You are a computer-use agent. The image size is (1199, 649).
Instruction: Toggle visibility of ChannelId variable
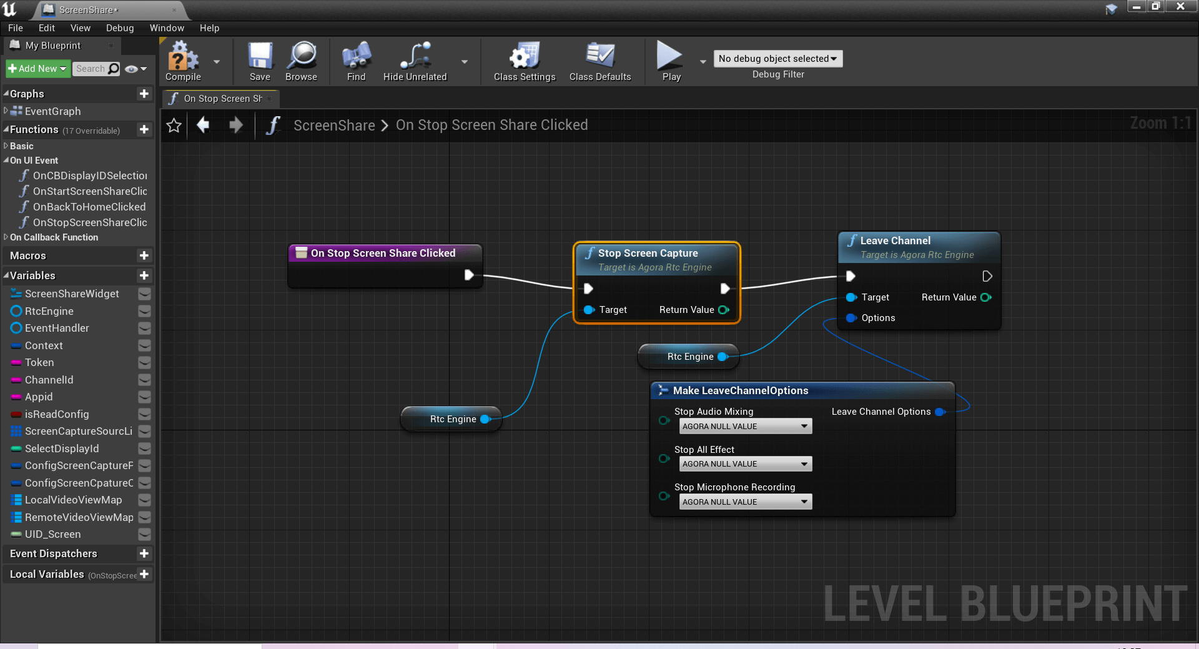pos(144,380)
